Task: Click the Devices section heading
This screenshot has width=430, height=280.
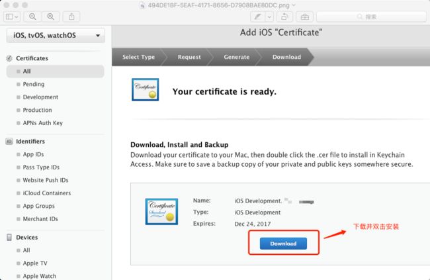Action: pyautogui.click(x=27, y=237)
